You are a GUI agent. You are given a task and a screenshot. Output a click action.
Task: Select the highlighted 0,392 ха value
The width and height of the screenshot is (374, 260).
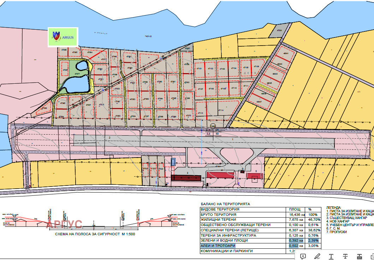click(x=296, y=241)
